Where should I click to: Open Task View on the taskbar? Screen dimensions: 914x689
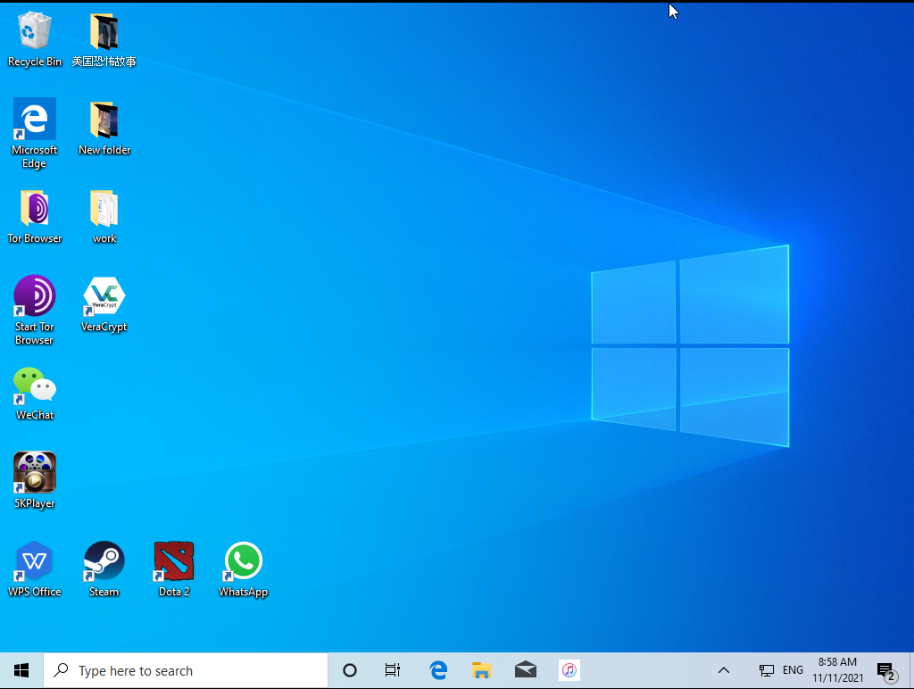pos(393,670)
